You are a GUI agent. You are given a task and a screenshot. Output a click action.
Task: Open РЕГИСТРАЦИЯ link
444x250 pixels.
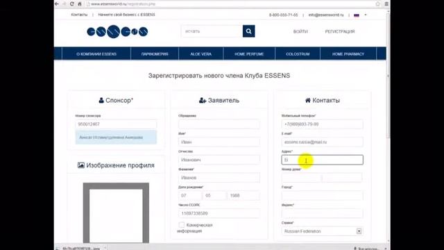[x=340, y=31]
